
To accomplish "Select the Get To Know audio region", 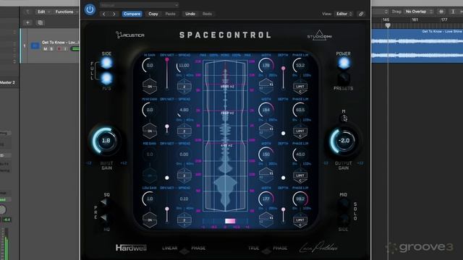I will 417,45.
